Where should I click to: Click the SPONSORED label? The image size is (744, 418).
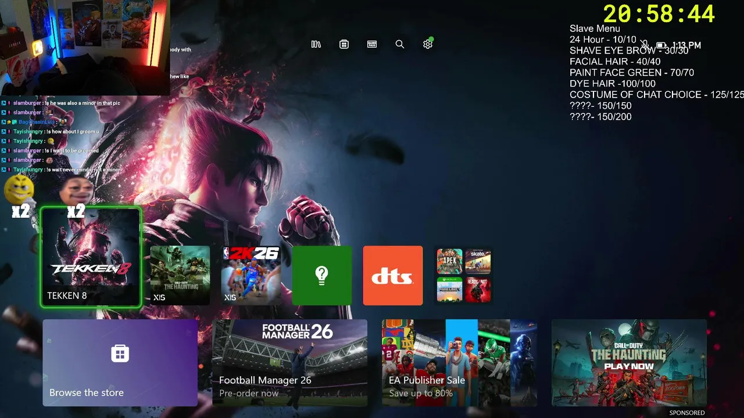tap(687, 413)
